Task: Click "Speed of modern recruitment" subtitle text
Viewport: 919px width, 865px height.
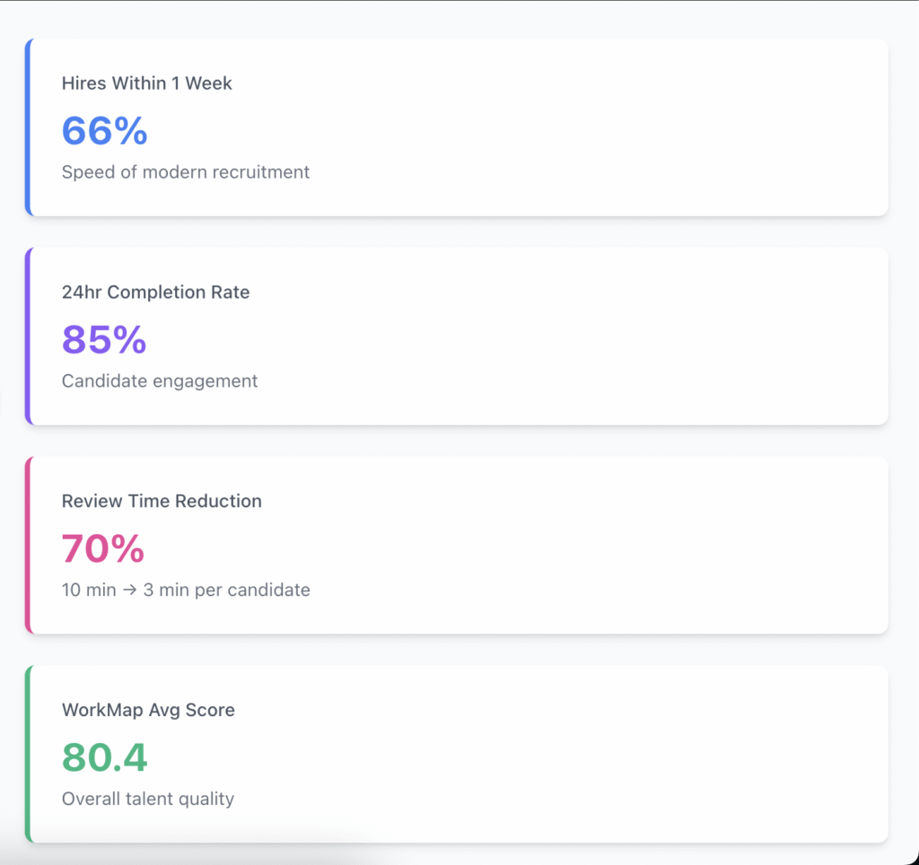Action: point(185,172)
